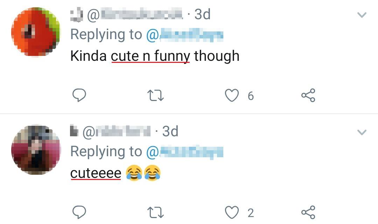
Task: Reply to the "cuteeee" tweet
Action: [x=79, y=212]
